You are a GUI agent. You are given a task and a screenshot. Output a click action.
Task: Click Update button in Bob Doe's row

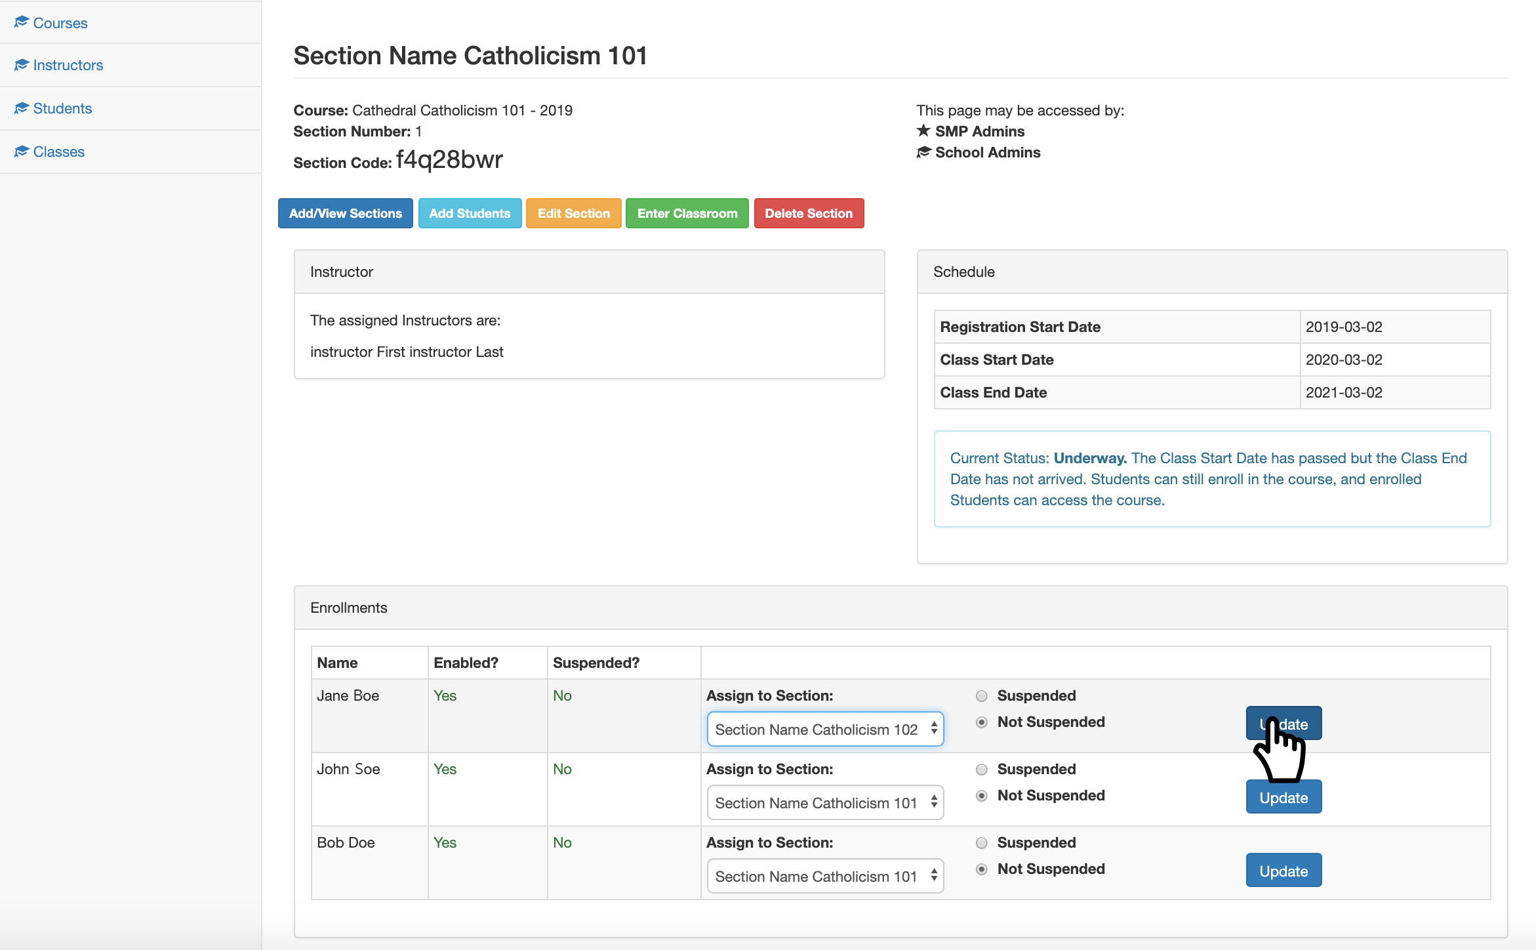pos(1283,871)
